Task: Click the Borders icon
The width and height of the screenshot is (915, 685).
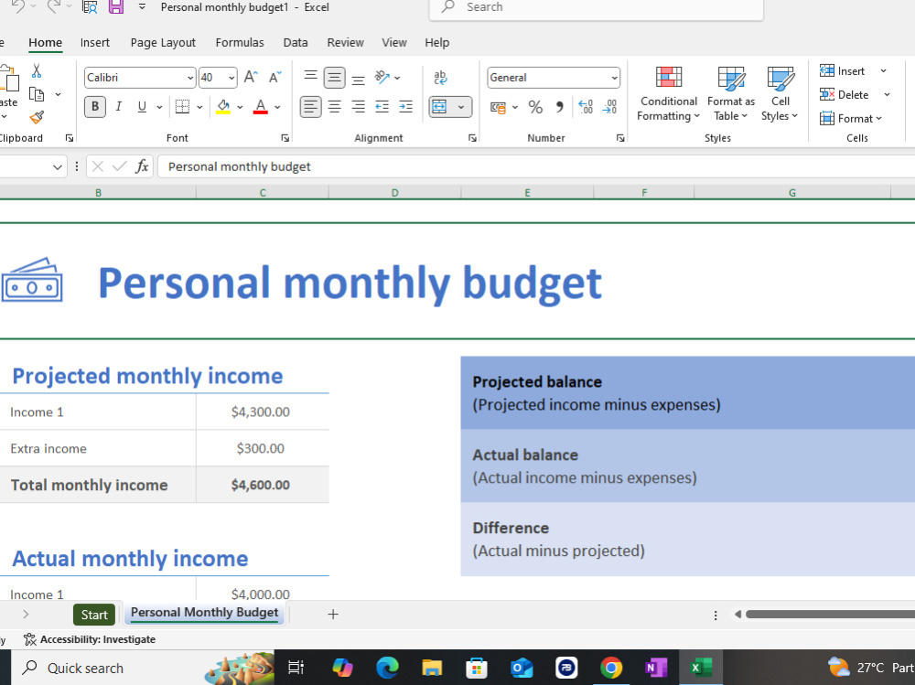Action: point(182,107)
